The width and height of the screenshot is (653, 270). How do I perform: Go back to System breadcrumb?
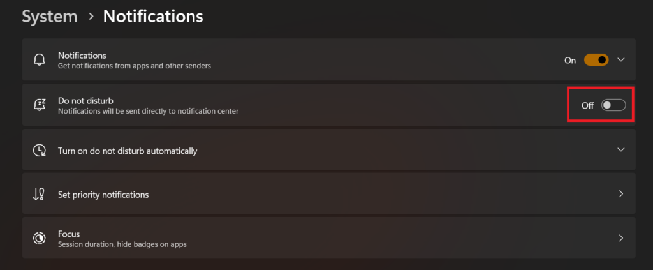pyautogui.click(x=48, y=17)
